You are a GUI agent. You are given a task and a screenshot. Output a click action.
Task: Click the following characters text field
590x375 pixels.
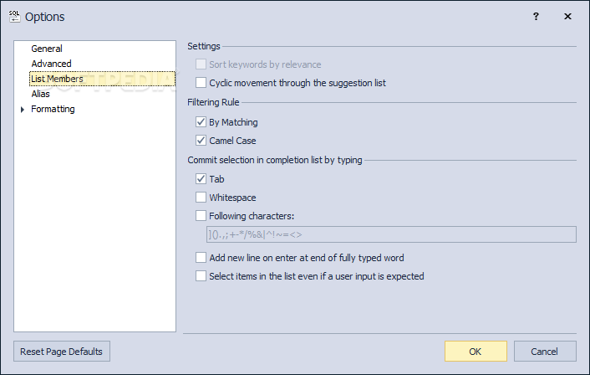(391, 234)
